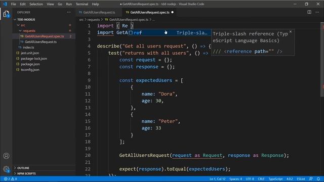
Task: Click the requests breadcrumb
Action: [93, 20]
